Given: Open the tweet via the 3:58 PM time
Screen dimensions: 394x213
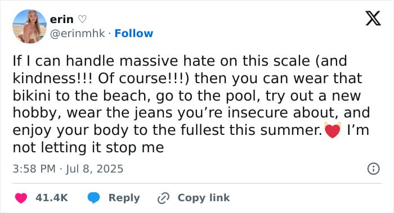Looking at the screenshot, I should (x=34, y=169).
